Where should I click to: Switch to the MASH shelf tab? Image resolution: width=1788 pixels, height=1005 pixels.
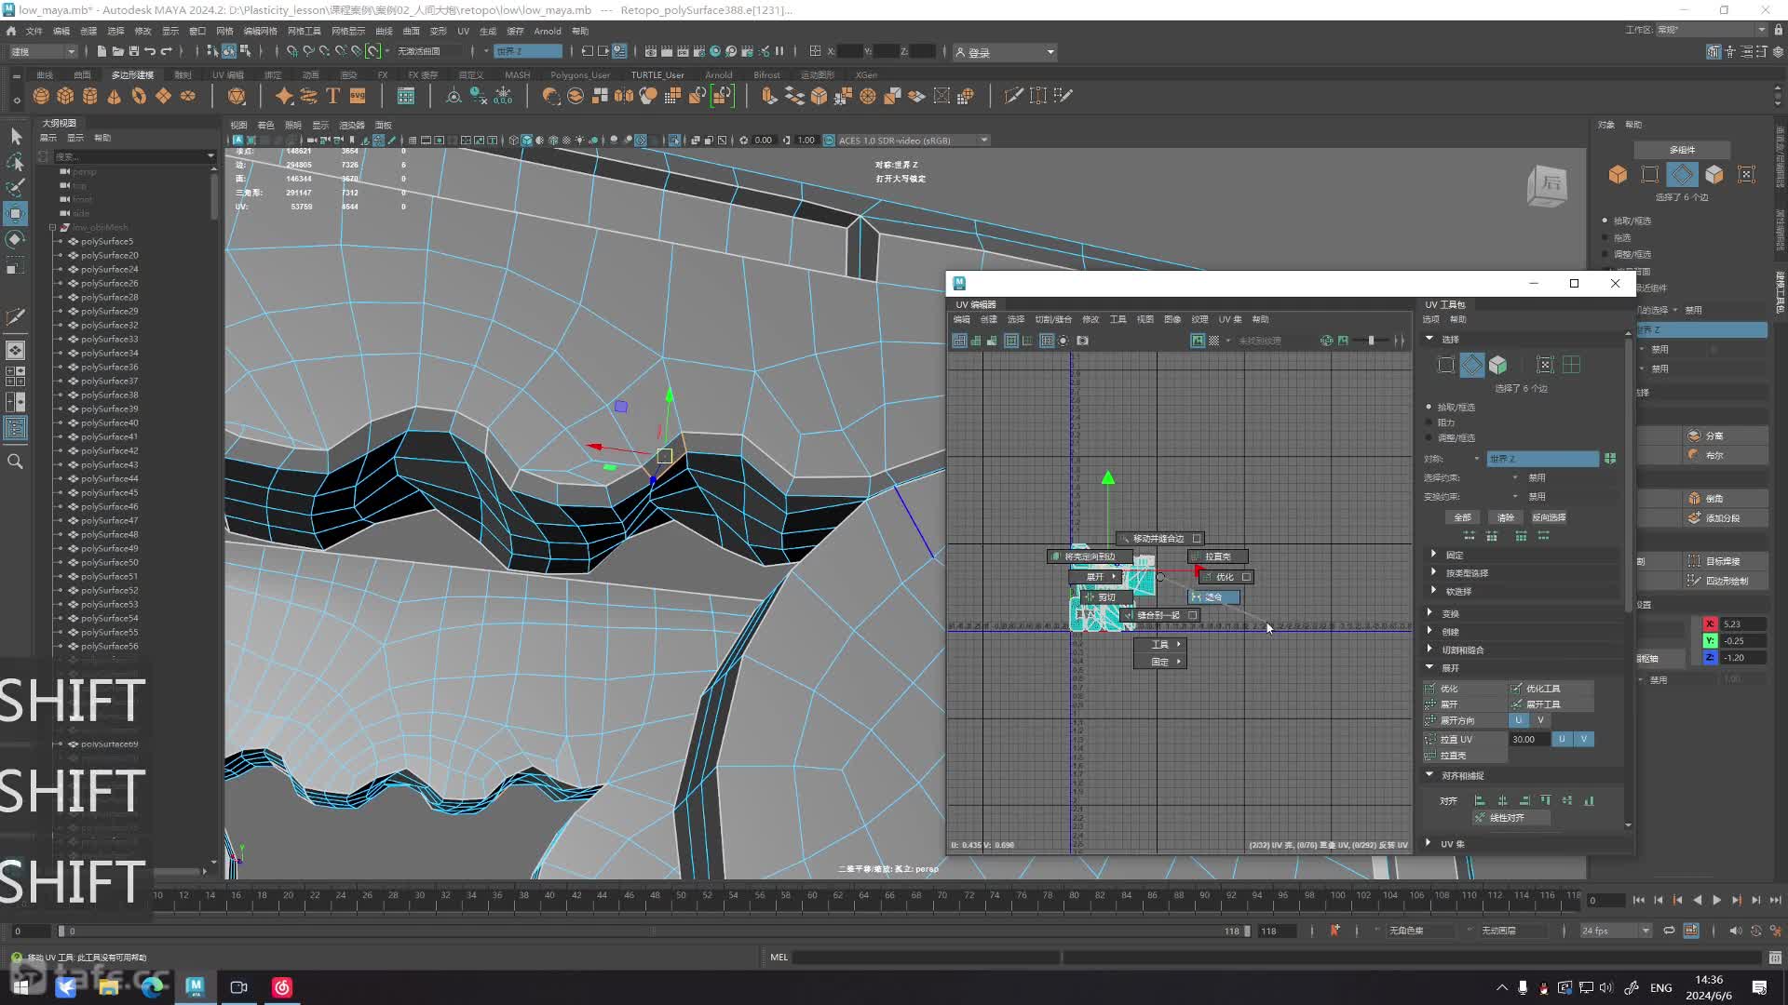518,74
